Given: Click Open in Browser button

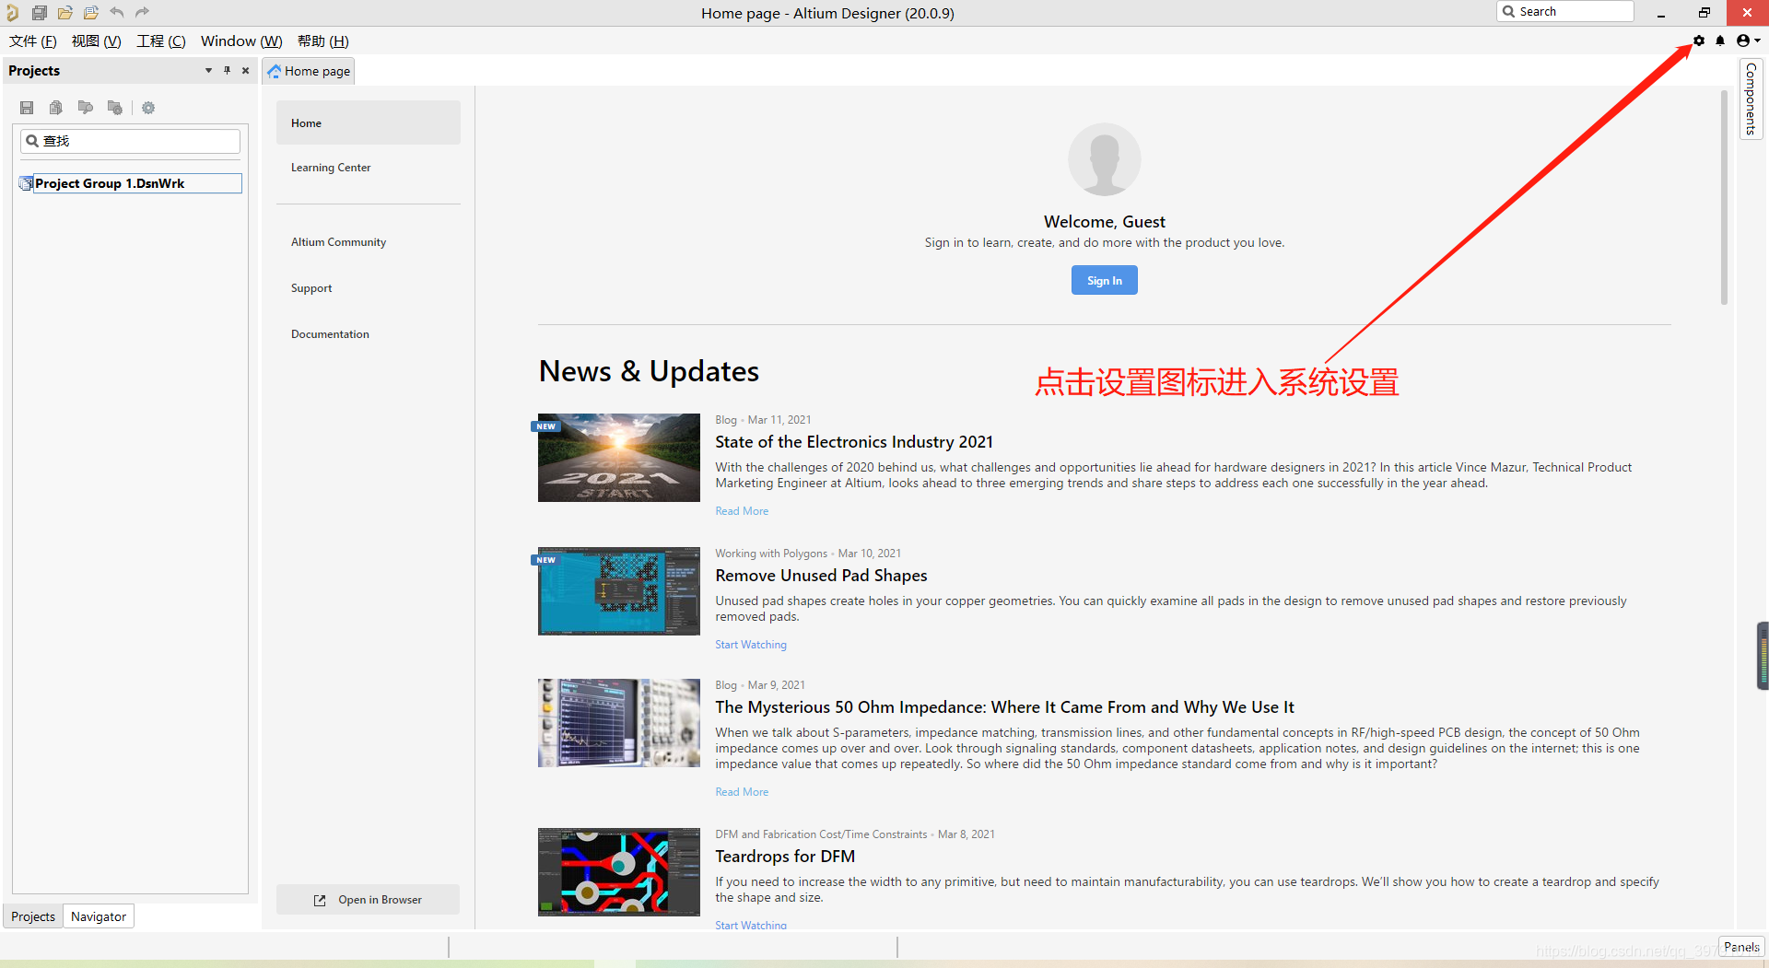Looking at the screenshot, I should [369, 900].
